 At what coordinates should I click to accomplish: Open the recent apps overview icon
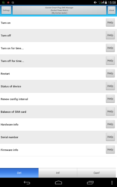pyautogui.click(x=90, y=183)
